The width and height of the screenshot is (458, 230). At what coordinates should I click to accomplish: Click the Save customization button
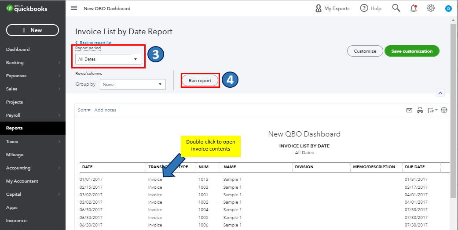(x=412, y=51)
